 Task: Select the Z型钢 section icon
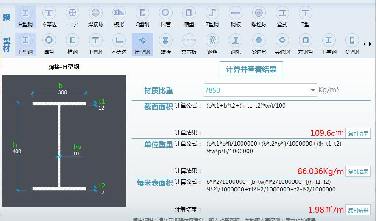(x=212, y=17)
